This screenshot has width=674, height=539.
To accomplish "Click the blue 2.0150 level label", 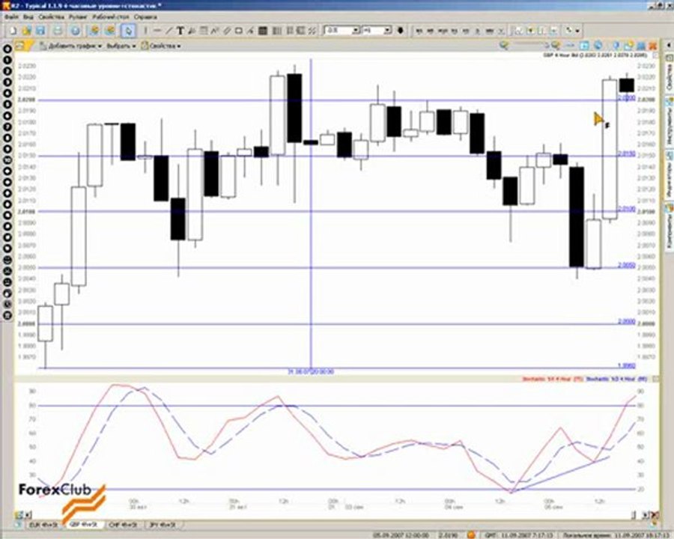I will (626, 154).
